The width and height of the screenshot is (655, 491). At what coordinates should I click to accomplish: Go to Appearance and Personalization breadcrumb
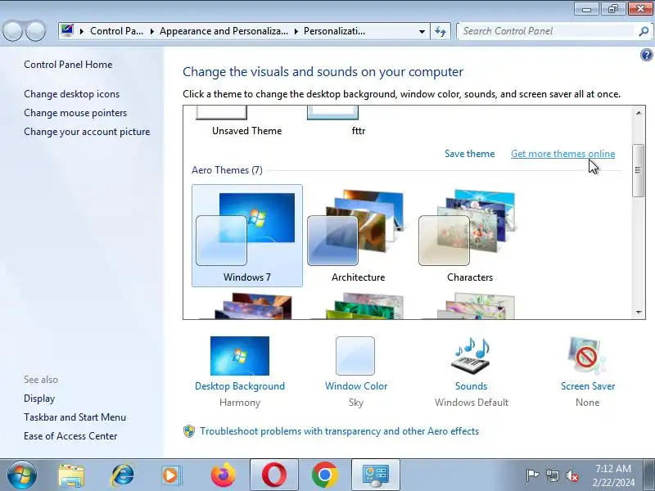tap(224, 31)
